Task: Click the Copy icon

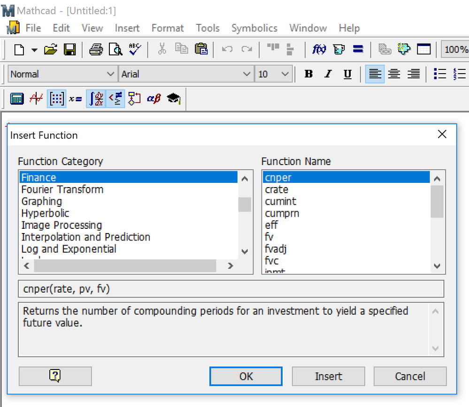Action: pos(182,49)
